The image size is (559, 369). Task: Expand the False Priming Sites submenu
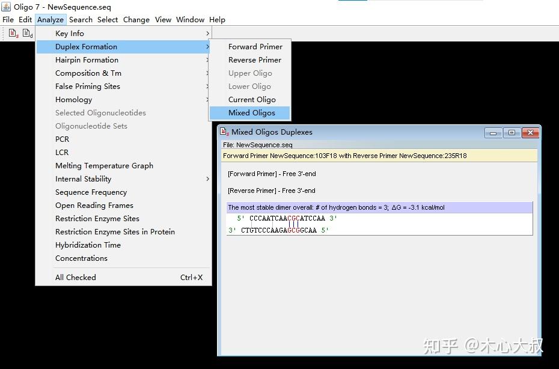click(x=123, y=87)
